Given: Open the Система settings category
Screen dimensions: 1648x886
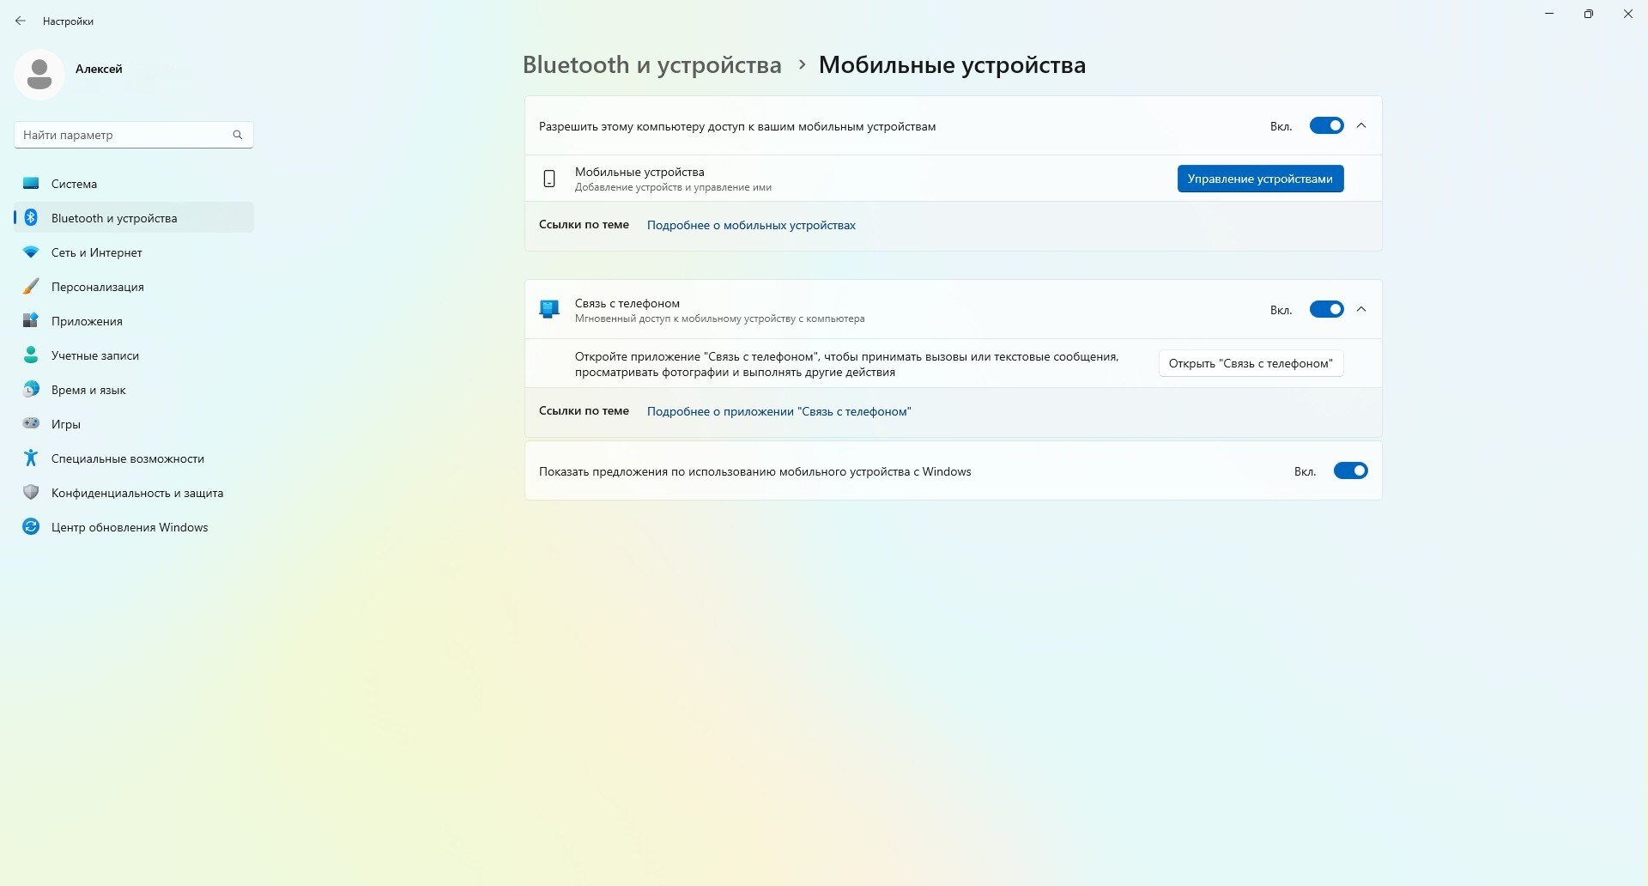Looking at the screenshot, I should tap(134, 184).
